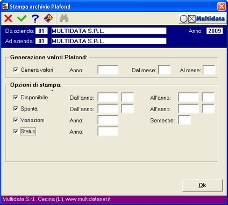Click the www.multidatanet.it status bar text
This screenshot has width=228, height=205.
[x=88, y=199]
